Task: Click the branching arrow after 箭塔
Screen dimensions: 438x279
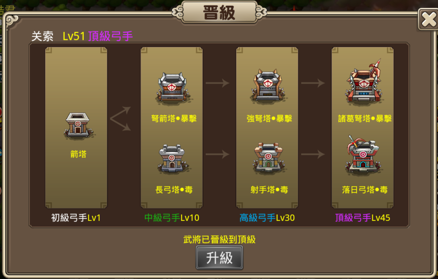Action: [120, 119]
